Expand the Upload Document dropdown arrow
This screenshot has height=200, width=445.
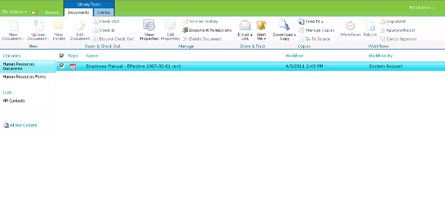pos(48,39)
